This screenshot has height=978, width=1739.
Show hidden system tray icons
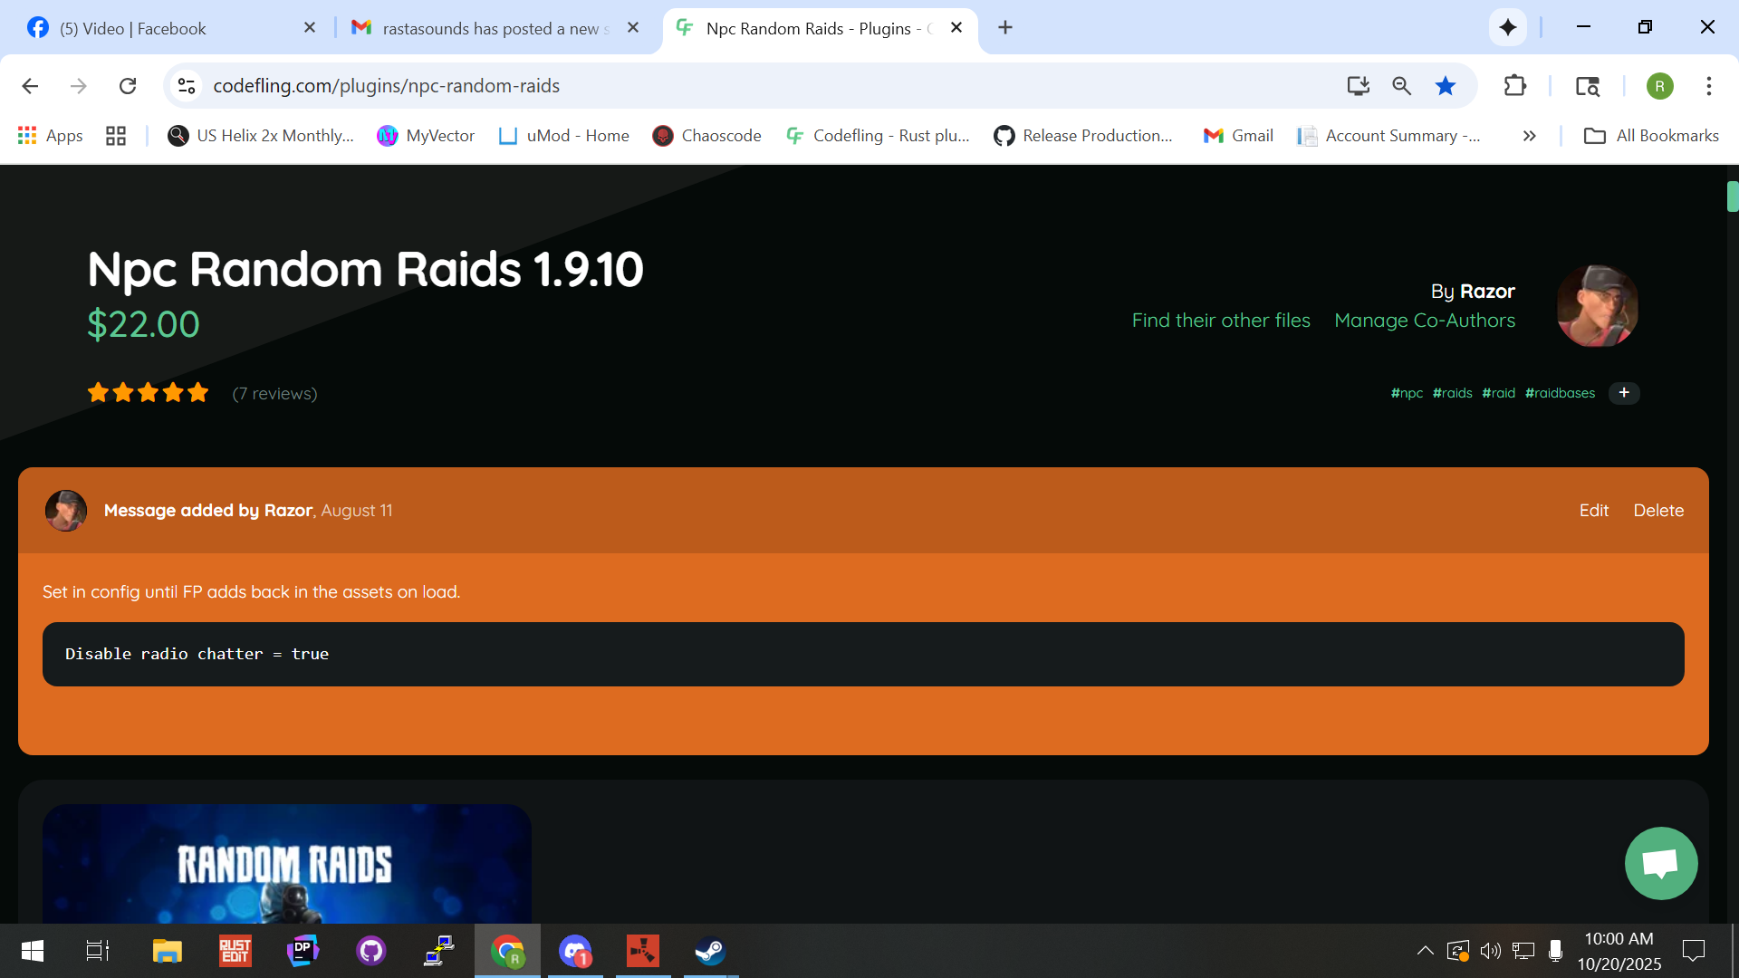click(x=1425, y=951)
